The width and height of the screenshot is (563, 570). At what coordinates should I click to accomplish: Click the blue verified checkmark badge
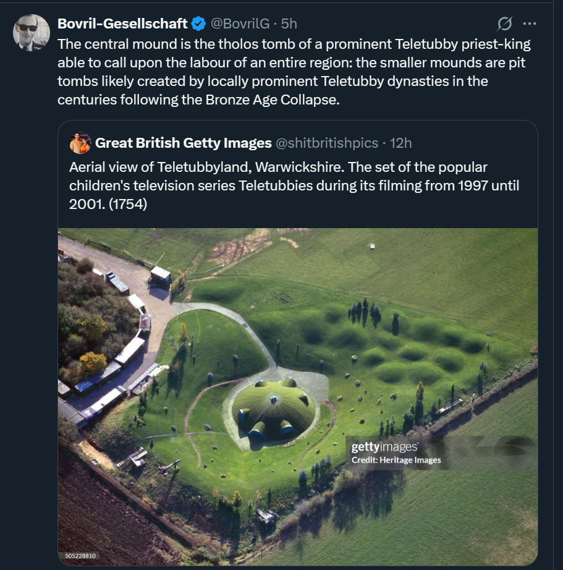[198, 24]
